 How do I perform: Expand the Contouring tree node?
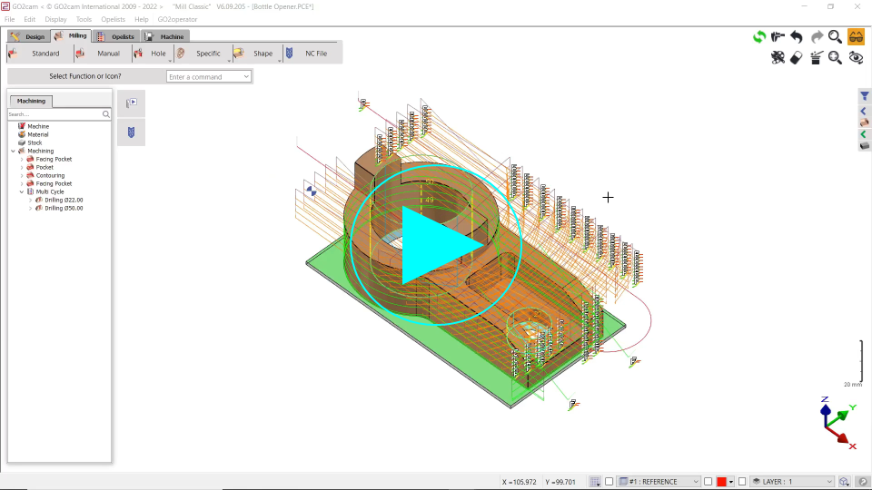22,175
